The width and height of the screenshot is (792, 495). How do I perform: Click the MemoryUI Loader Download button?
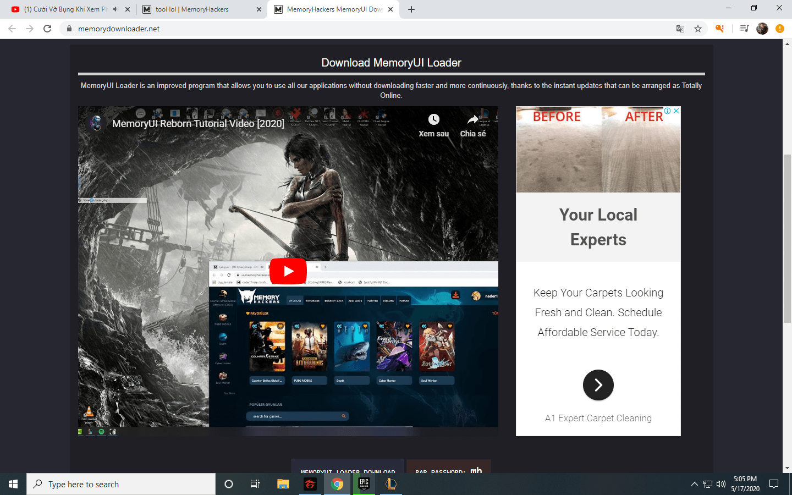click(x=348, y=466)
